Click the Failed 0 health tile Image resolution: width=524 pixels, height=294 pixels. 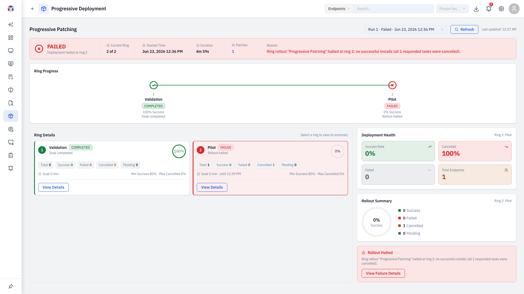[398, 174]
